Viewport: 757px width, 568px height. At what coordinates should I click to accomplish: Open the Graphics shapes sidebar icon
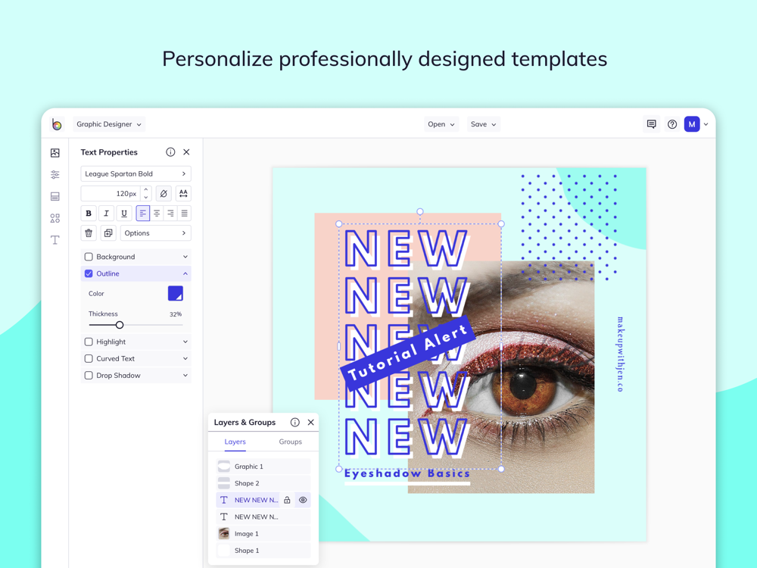click(55, 218)
